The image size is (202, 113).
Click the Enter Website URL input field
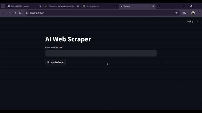101,53
